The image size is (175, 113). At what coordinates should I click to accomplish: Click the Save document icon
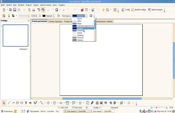tap(15, 10)
